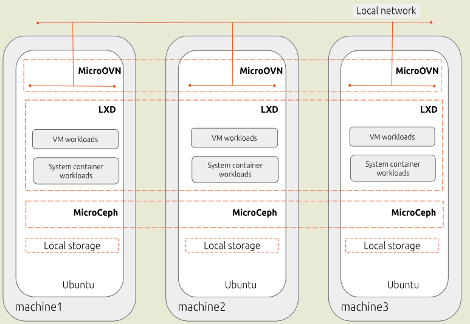Viewport: 470px width, 324px height.
Task: Select the MicroOVN label in machine3
Action: coord(416,71)
